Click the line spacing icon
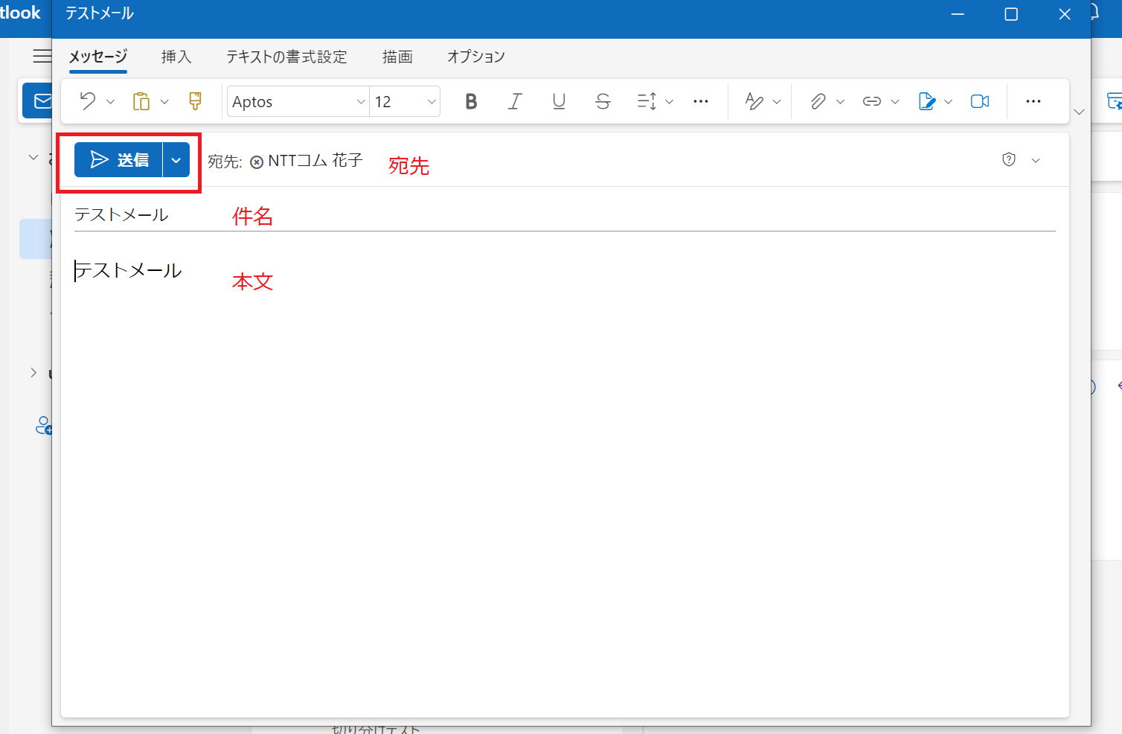Screen dimensions: 1122x734 pos(647,101)
